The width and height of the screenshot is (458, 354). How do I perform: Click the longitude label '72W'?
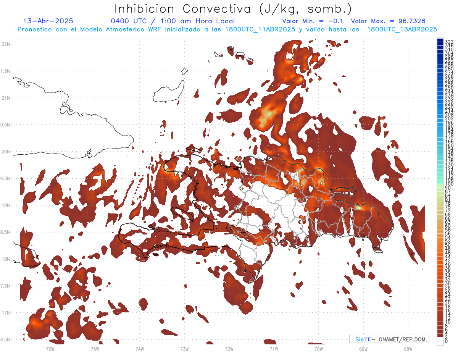[229, 348]
